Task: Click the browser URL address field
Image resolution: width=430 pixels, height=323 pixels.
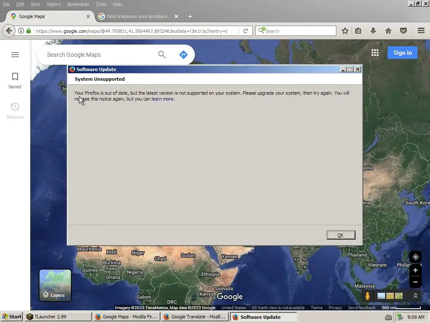Action: (x=134, y=31)
